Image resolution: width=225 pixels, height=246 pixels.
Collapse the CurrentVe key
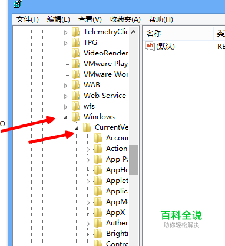click(x=77, y=128)
